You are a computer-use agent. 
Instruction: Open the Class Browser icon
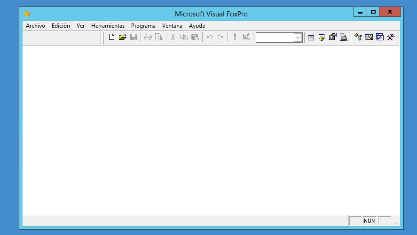358,37
